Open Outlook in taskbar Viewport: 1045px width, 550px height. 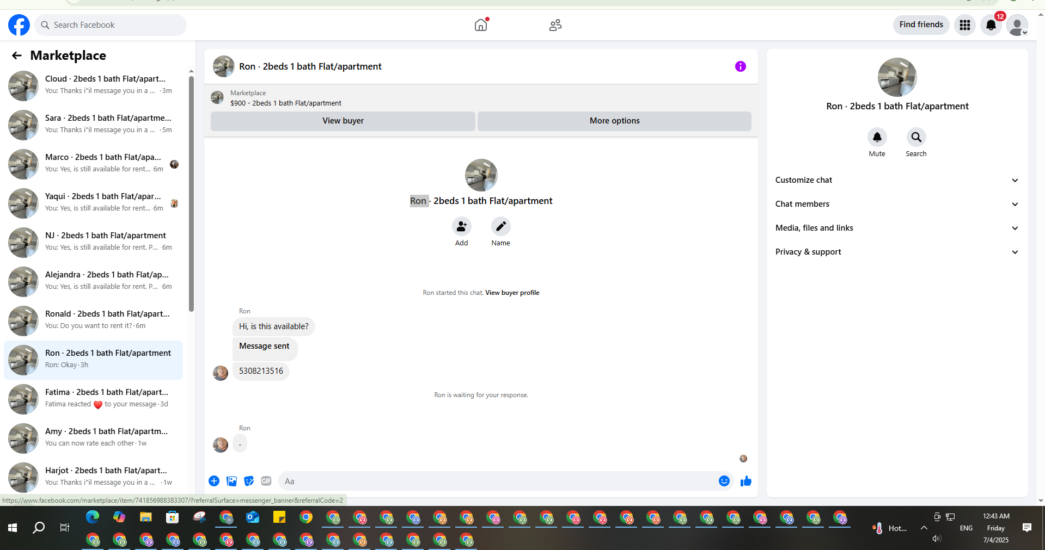click(x=253, y=517)
